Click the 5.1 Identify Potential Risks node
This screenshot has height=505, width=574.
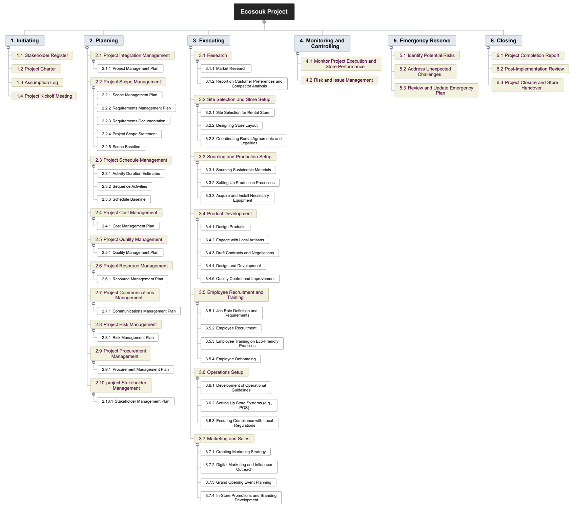(427, 55)
